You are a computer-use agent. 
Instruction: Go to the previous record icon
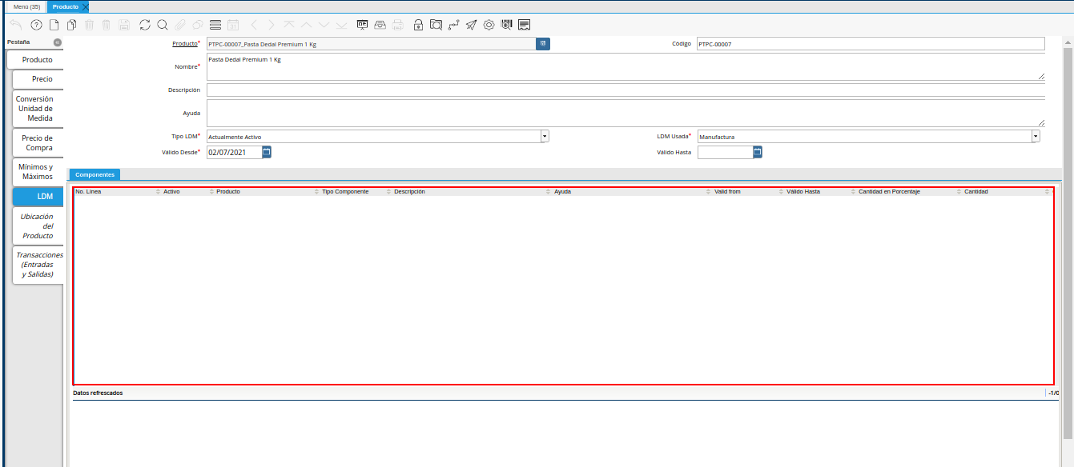307,25
